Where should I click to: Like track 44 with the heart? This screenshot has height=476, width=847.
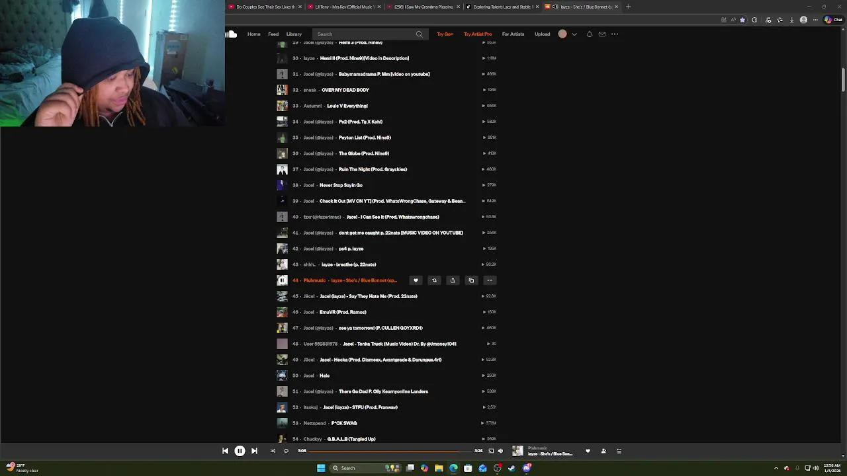point(416,280)
